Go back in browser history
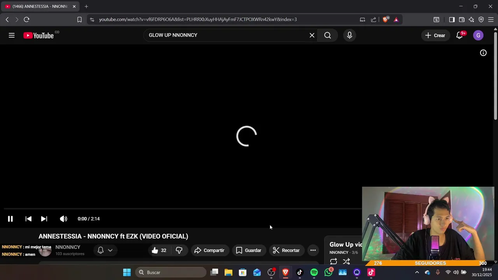The width and height of the screenshot is (498, 280). [7, 19]
